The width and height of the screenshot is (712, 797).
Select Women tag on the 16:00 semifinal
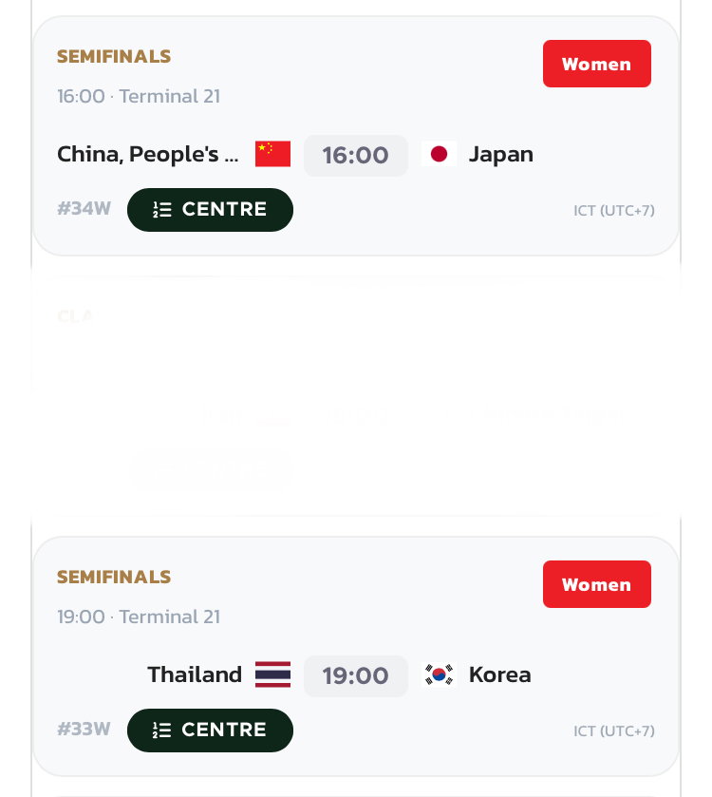point(597,64)
